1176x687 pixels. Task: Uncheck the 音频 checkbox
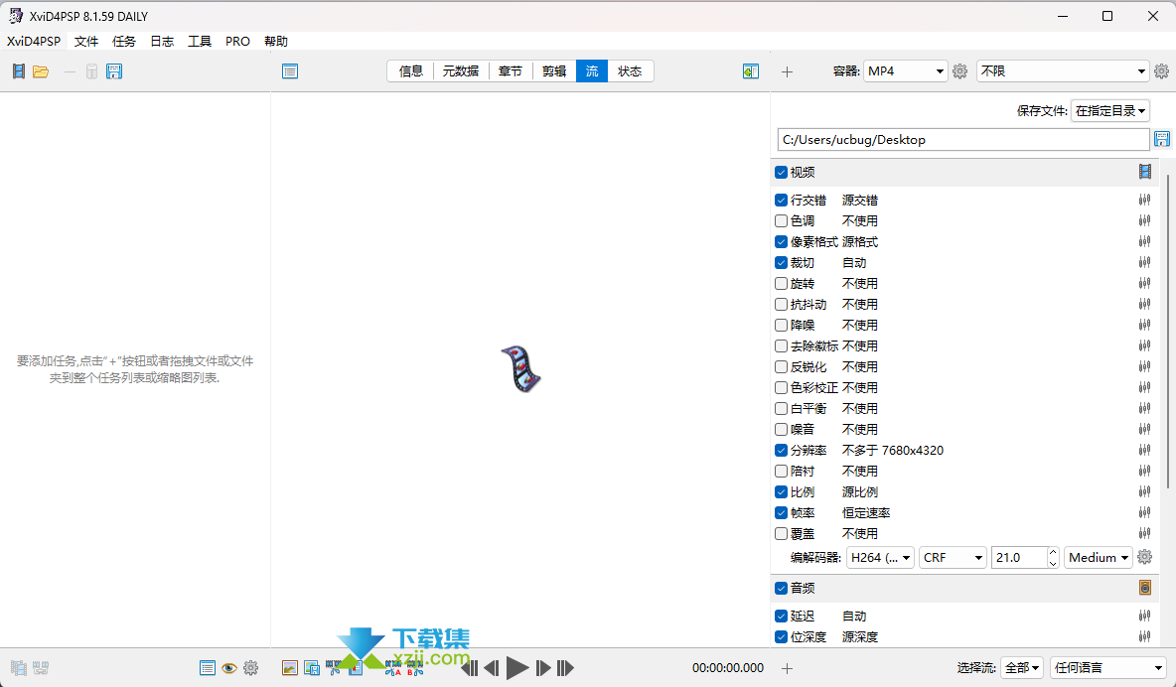(781, 588)
